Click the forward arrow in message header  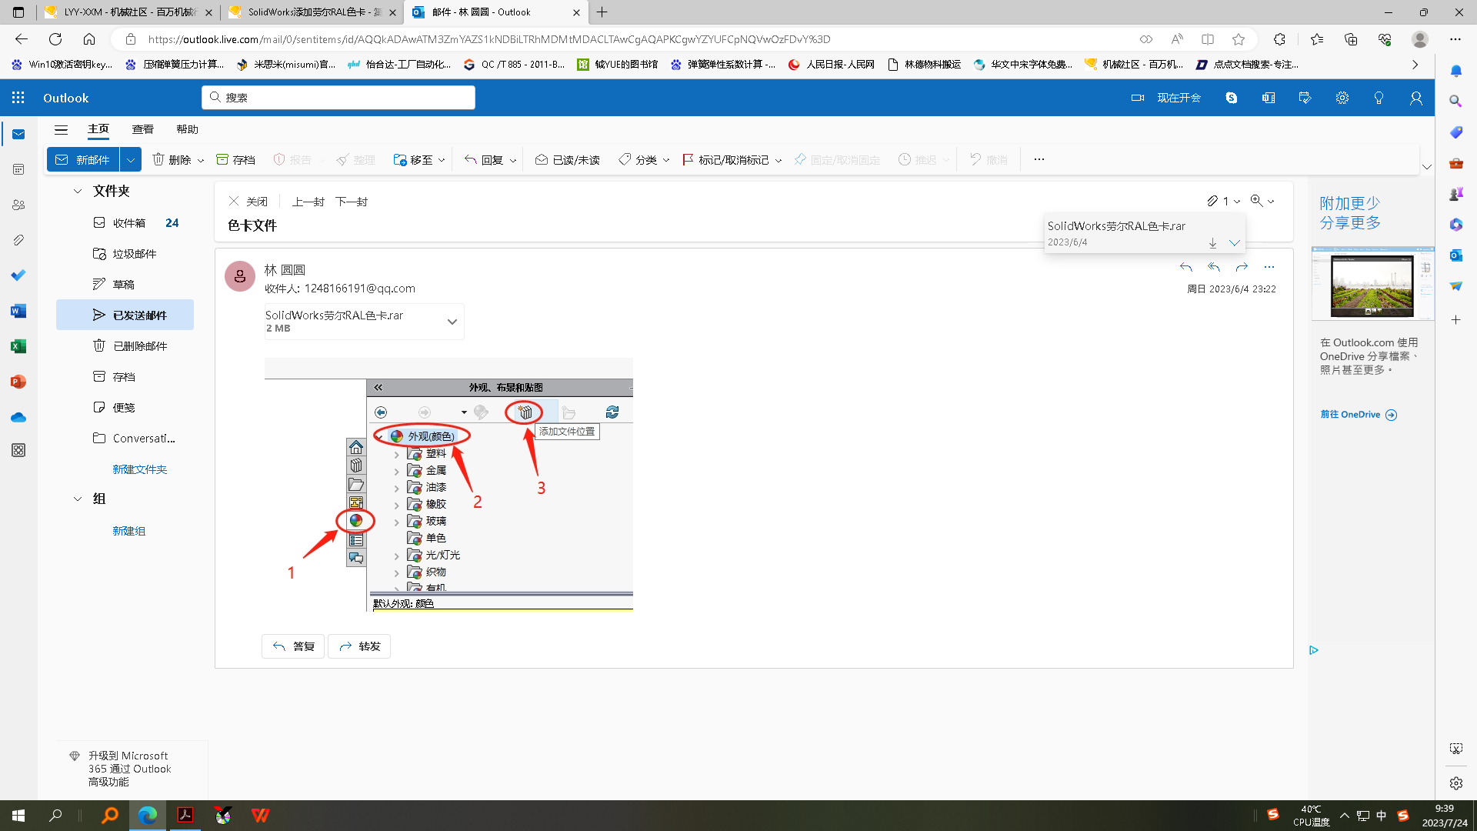click(1242, 267)
